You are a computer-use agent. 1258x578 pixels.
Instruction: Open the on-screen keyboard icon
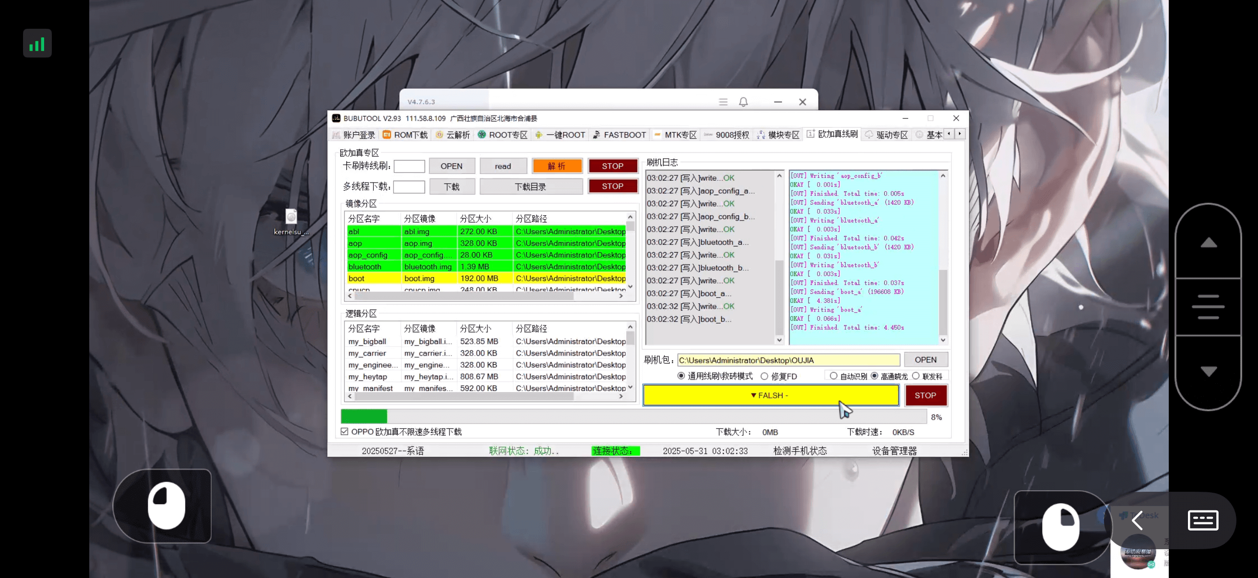(1202, 520)
